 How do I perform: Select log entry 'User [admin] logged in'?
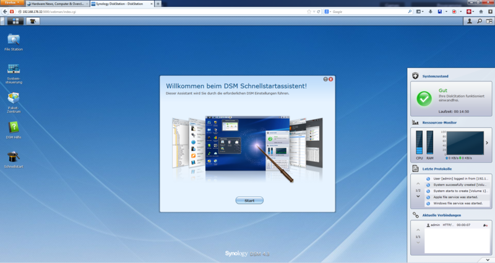pos(458,178)
